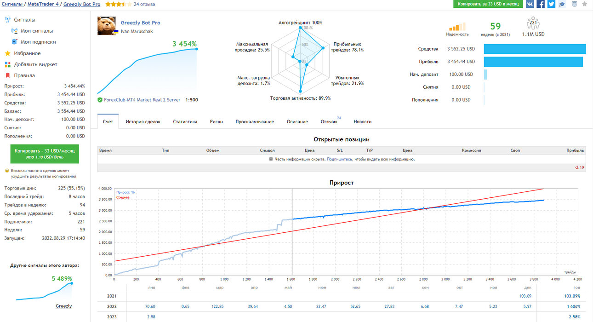Viewport: 593px width, 322px height.
Task: Click the green verified server shield icon
Action: coord(100,100)
